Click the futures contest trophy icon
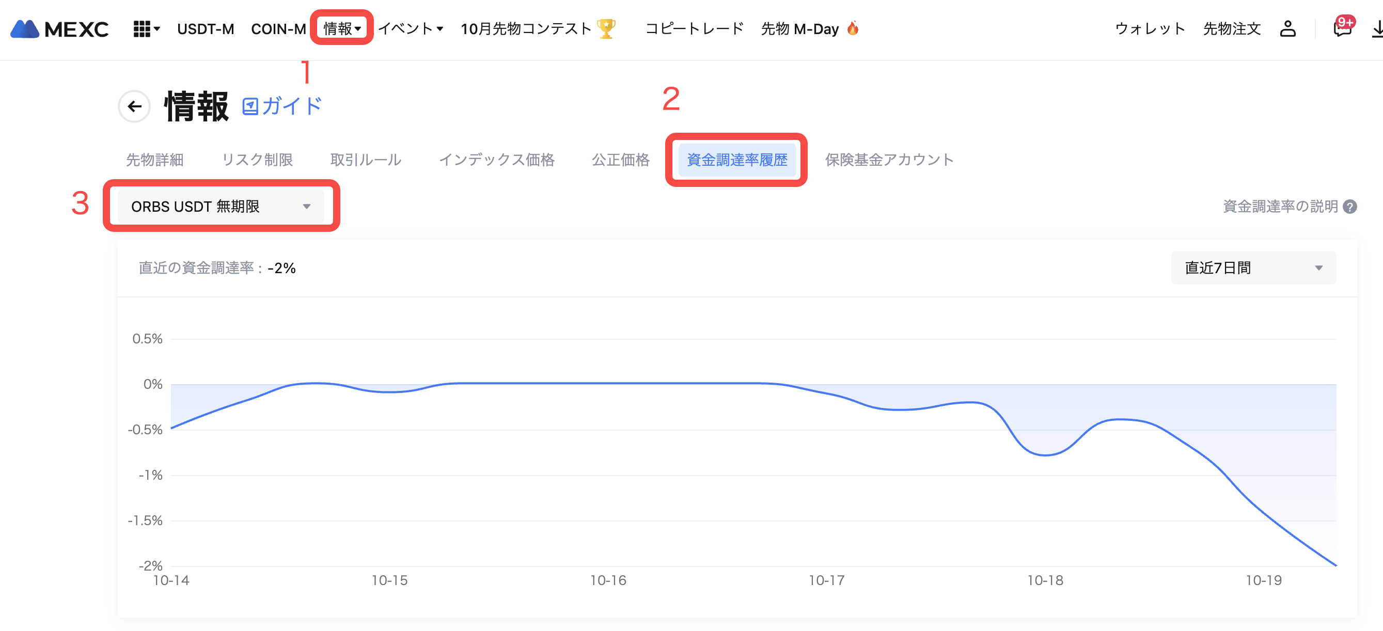Screen dimensions: 1383x631 pos(606,29)
